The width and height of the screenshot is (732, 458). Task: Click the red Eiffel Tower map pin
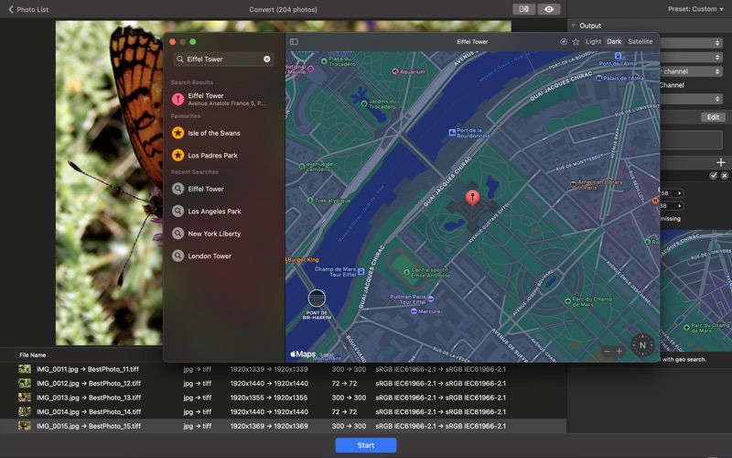coord(472,197)
